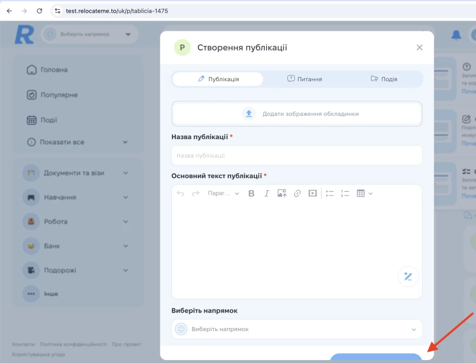This screenshot has width=476, height=363.
Task: Switch to the 'Питання' tab
Action: point(304,79)
